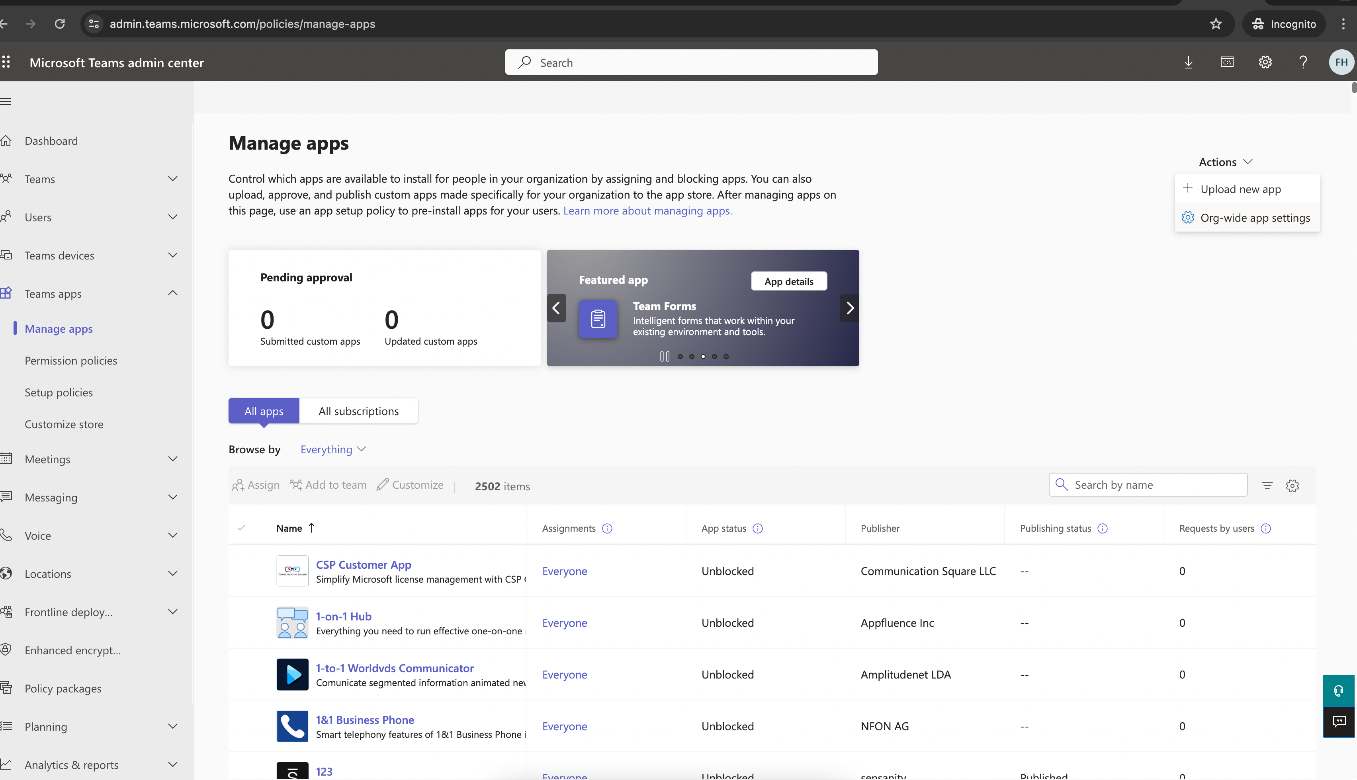Click info icon next to App status
The width and height of the screenshot is (1357, 780).
[x=757, y=528]
